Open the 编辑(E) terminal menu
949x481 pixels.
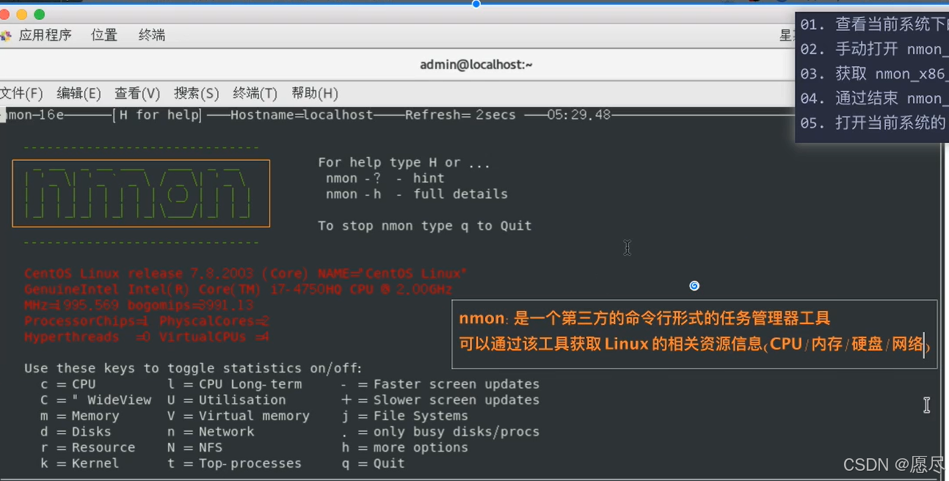pyautogui.click(x=79, y=93)
